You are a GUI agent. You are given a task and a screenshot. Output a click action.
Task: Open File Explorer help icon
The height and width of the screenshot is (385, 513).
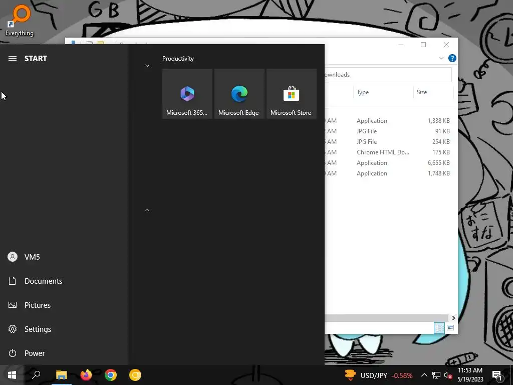452,58
